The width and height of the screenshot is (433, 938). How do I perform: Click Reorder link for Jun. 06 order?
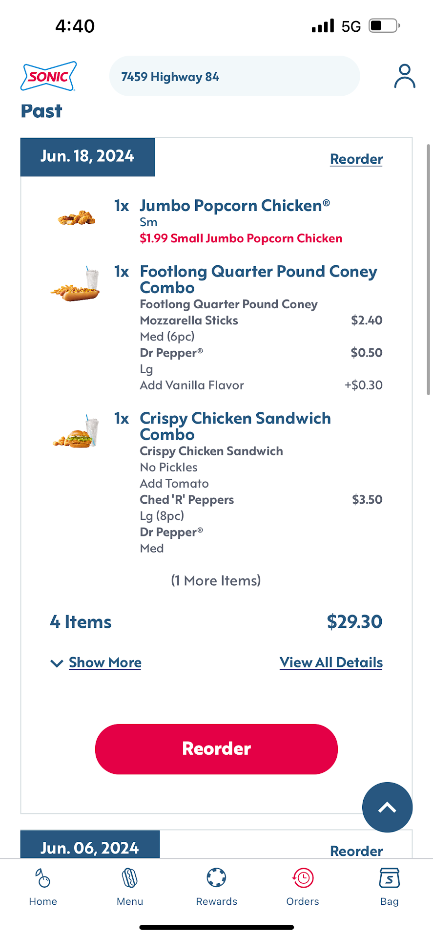coord(356,851)
